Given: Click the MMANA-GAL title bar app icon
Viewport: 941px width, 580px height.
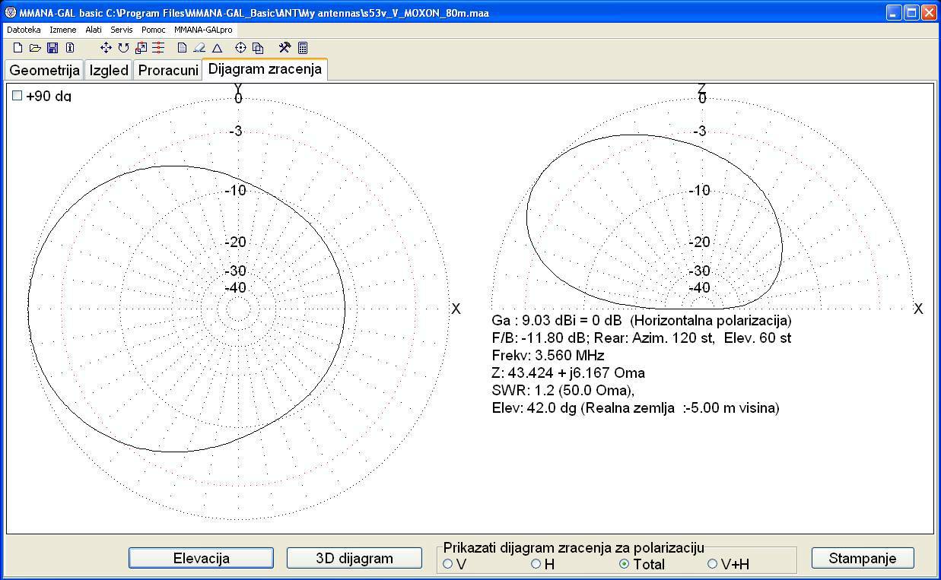Looking at the screenshot, I should coord(10,12).
